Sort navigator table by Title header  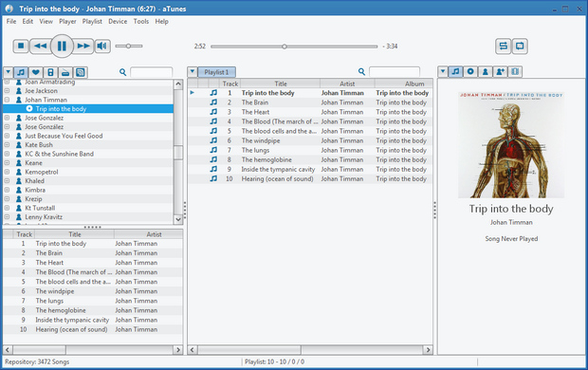[75, 234]
